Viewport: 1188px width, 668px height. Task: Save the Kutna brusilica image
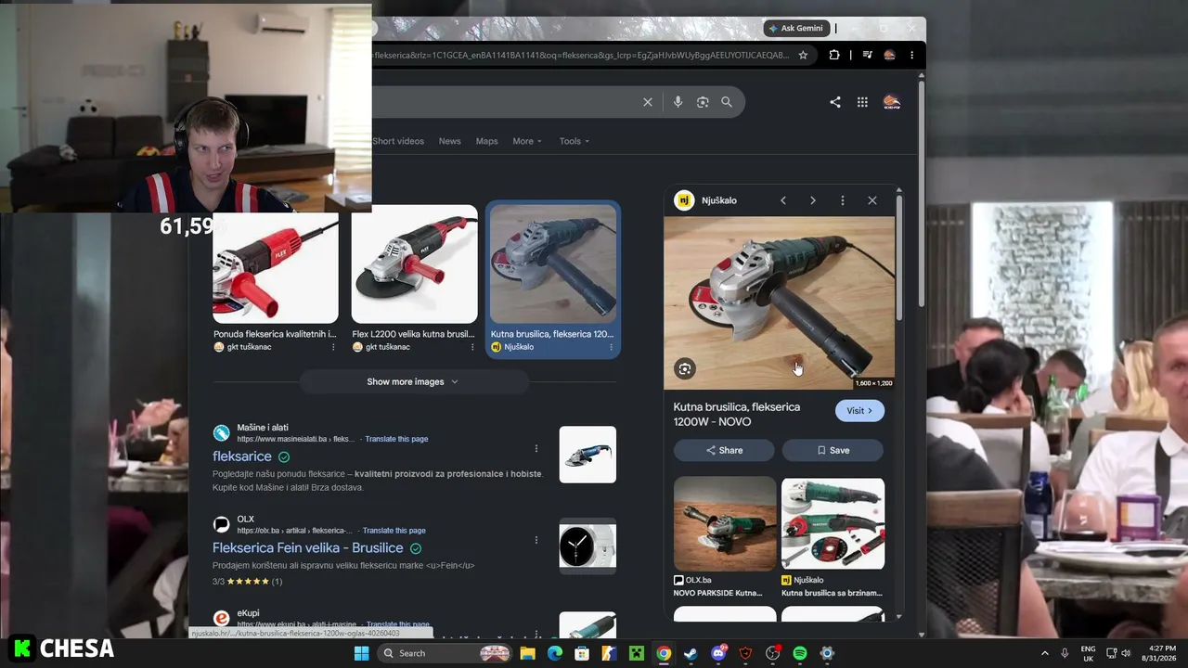click(x=833, y=450)
